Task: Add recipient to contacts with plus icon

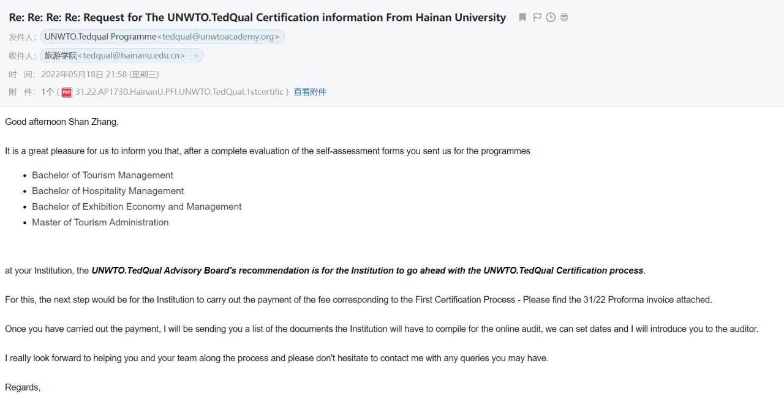Action: [x=197, y=56]
